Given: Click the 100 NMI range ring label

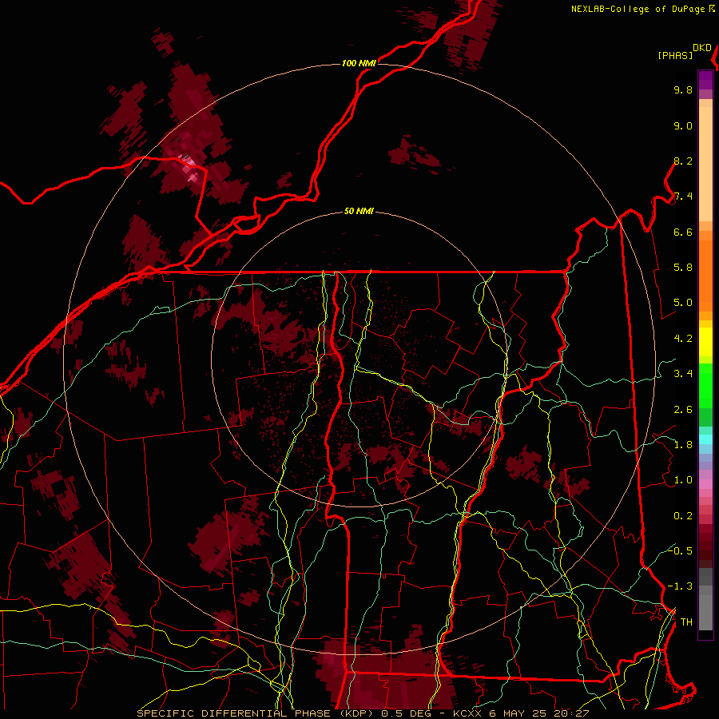Looking at the screenshot, I should 359,63.
